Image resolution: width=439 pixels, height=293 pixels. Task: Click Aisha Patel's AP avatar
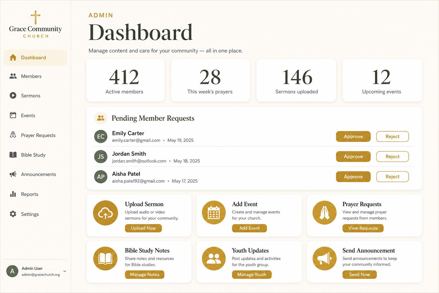pyautogui.click(x=101, y=177)
